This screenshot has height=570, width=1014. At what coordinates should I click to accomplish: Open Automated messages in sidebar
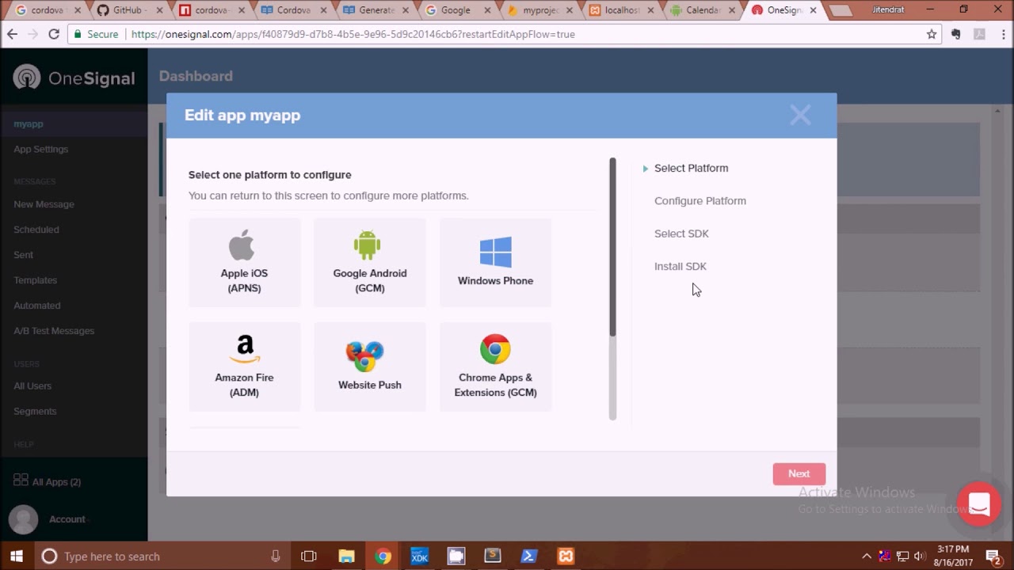[x=36, y=306]
